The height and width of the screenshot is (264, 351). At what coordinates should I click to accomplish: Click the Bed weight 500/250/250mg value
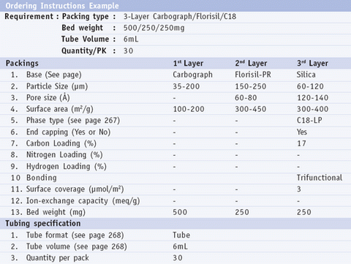coord(154,28)
